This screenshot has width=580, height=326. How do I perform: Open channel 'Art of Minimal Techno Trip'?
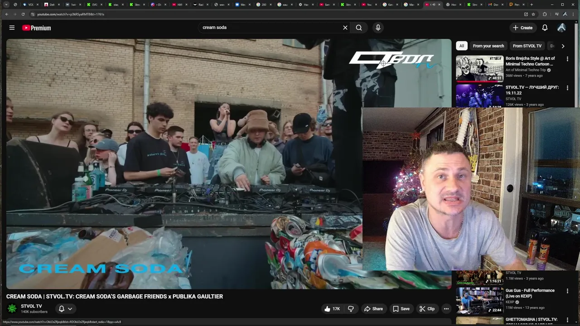526,70
